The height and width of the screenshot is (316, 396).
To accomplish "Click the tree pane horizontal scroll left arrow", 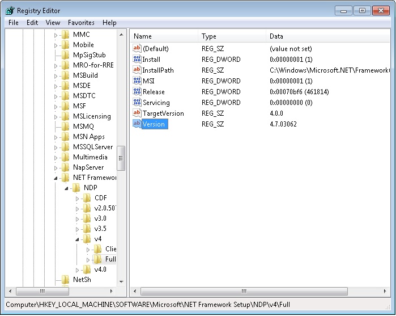I will (x=10, y=291).
